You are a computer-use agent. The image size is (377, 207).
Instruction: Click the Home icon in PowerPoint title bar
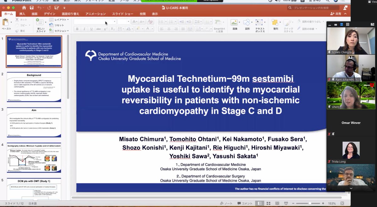(24, 8)
